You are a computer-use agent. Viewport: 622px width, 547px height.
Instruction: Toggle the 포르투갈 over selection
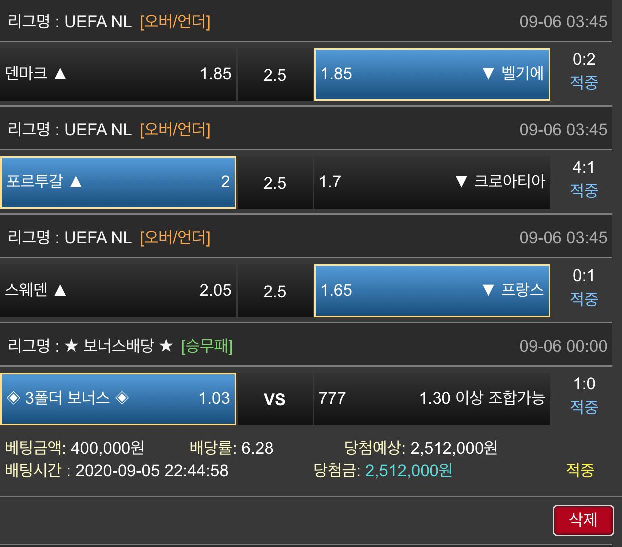click(x=118, y=182)
